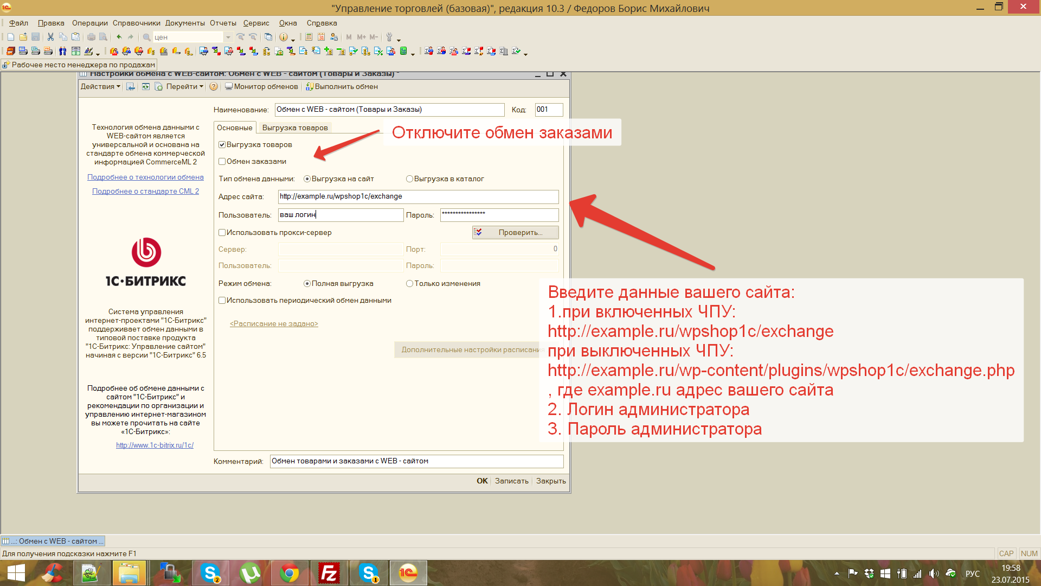Click the Адрес сайта input field

[x=418, y=196]
